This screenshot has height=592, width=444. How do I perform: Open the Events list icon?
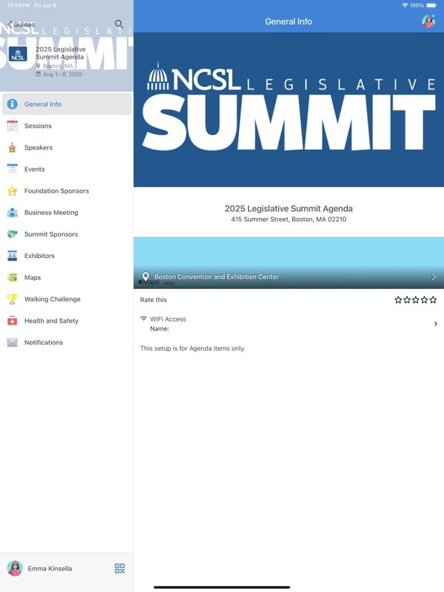pyautogui.click(x=12, y=169)
